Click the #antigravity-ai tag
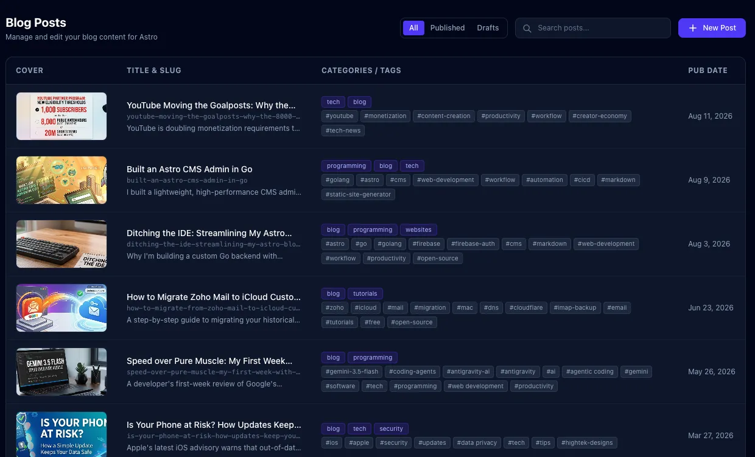755x457 pixels. 468,372
